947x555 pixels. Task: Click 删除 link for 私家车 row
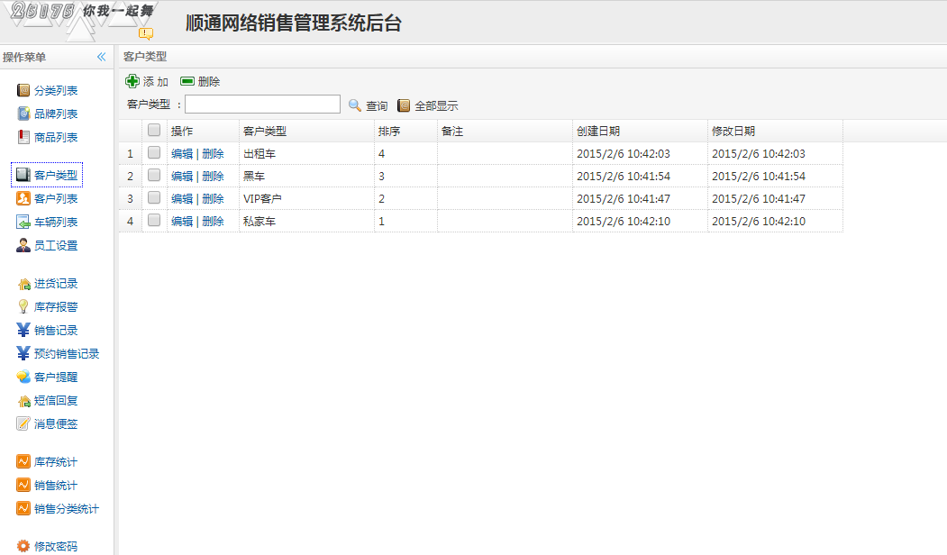click(213, 222)
